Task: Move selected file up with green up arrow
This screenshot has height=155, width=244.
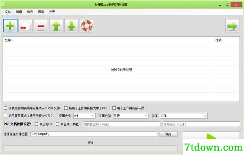Action: tap(56, 26)
